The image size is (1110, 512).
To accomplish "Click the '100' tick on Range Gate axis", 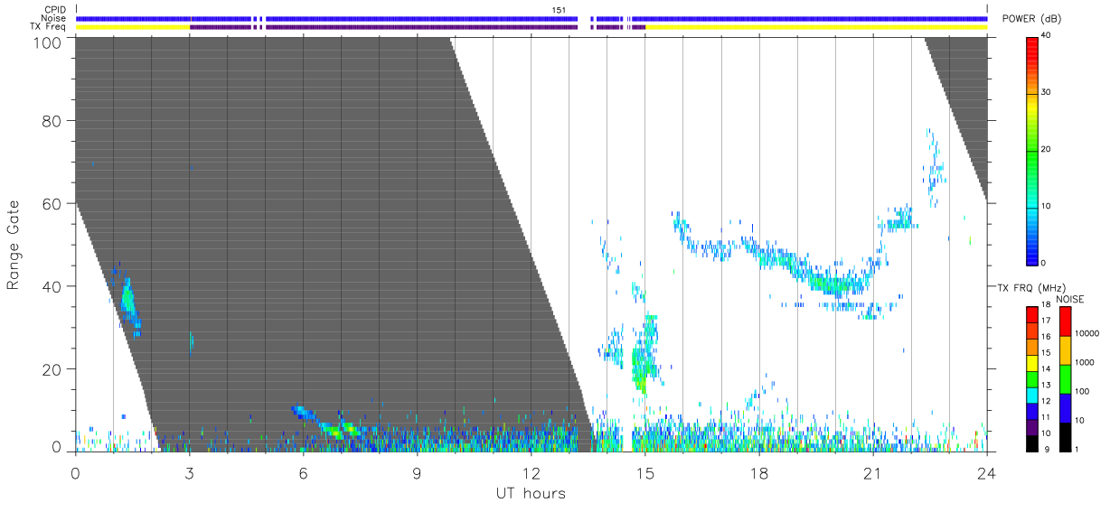I will (x=47, y=42).
